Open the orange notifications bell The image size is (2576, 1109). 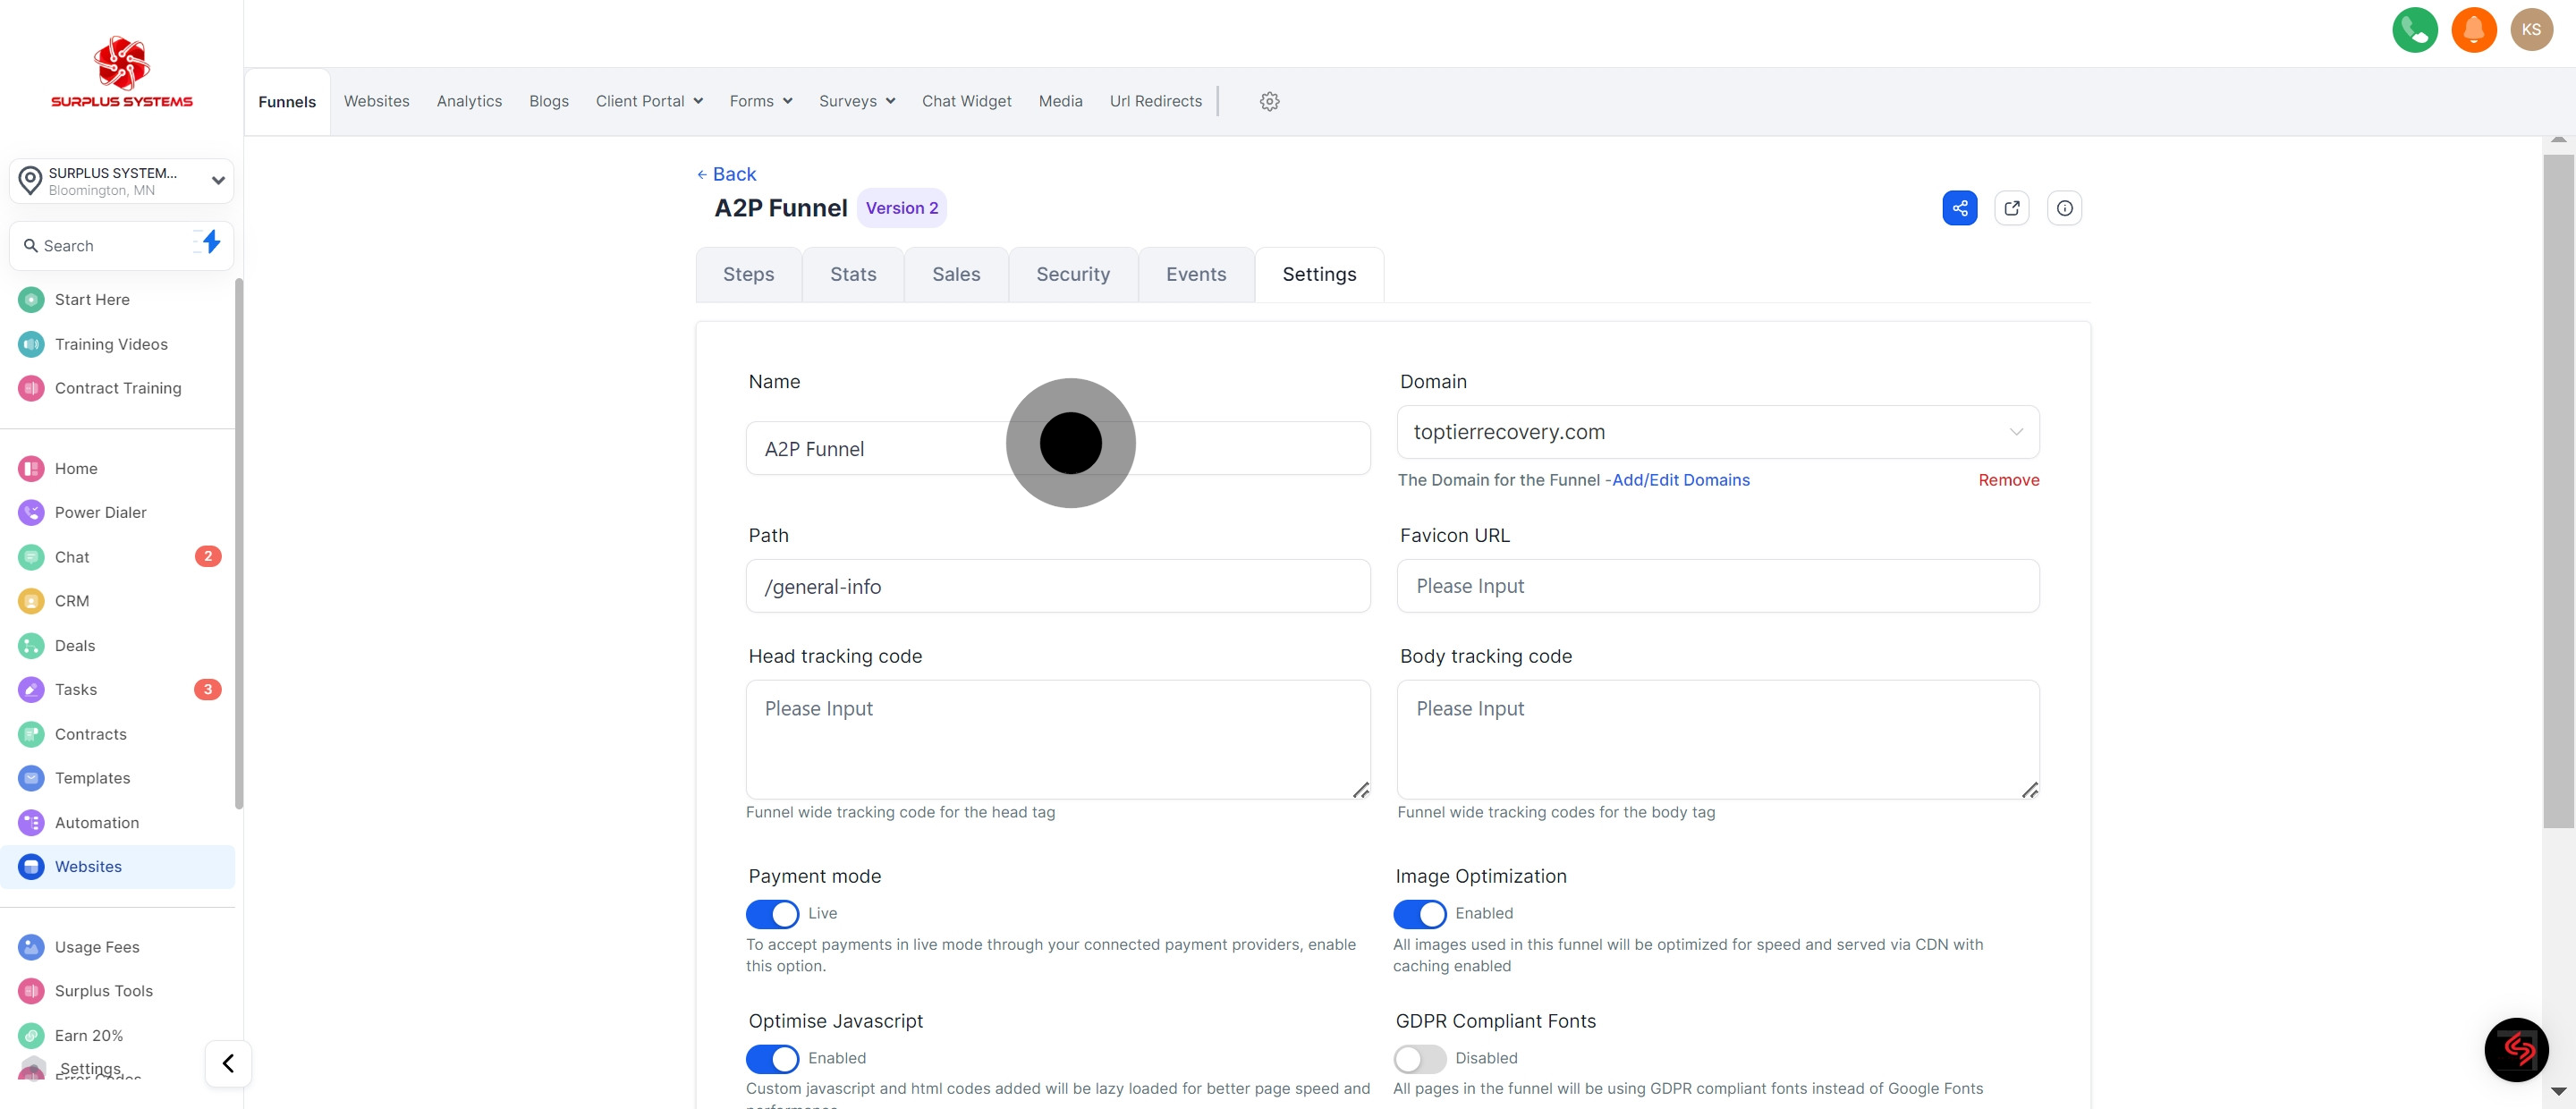(2473, 30)
